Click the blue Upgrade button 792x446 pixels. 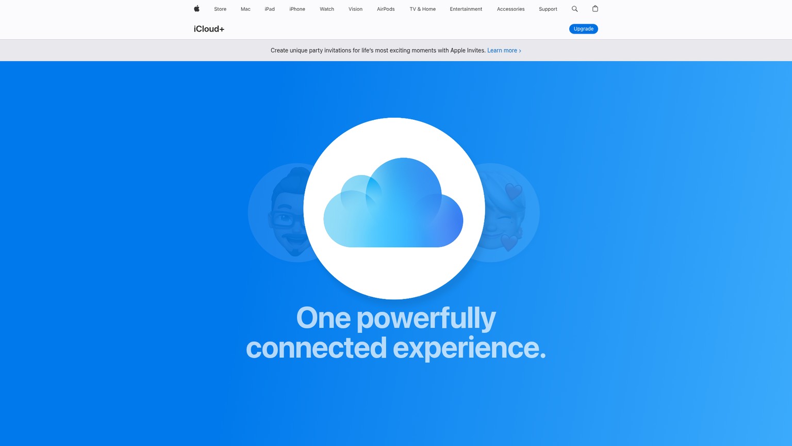coord(584,29)
